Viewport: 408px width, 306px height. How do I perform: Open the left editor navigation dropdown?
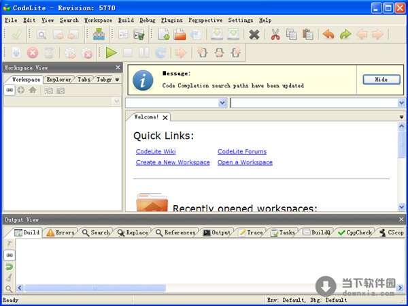pos(222,103)
